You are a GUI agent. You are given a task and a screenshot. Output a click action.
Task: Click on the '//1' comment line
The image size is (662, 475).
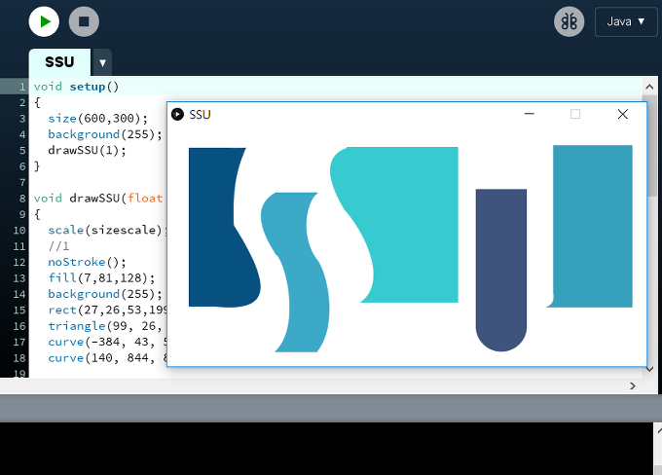(58, 246)
